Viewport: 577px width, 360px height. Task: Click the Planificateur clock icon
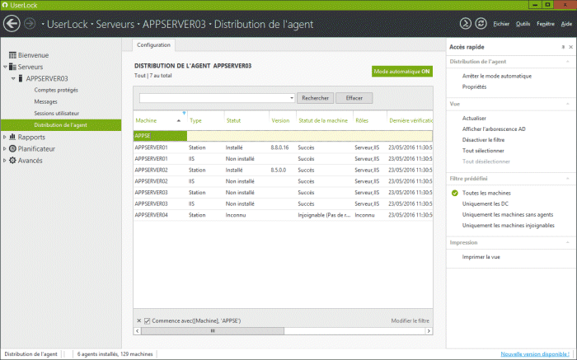pyautogui.click(x=12, y=148)
